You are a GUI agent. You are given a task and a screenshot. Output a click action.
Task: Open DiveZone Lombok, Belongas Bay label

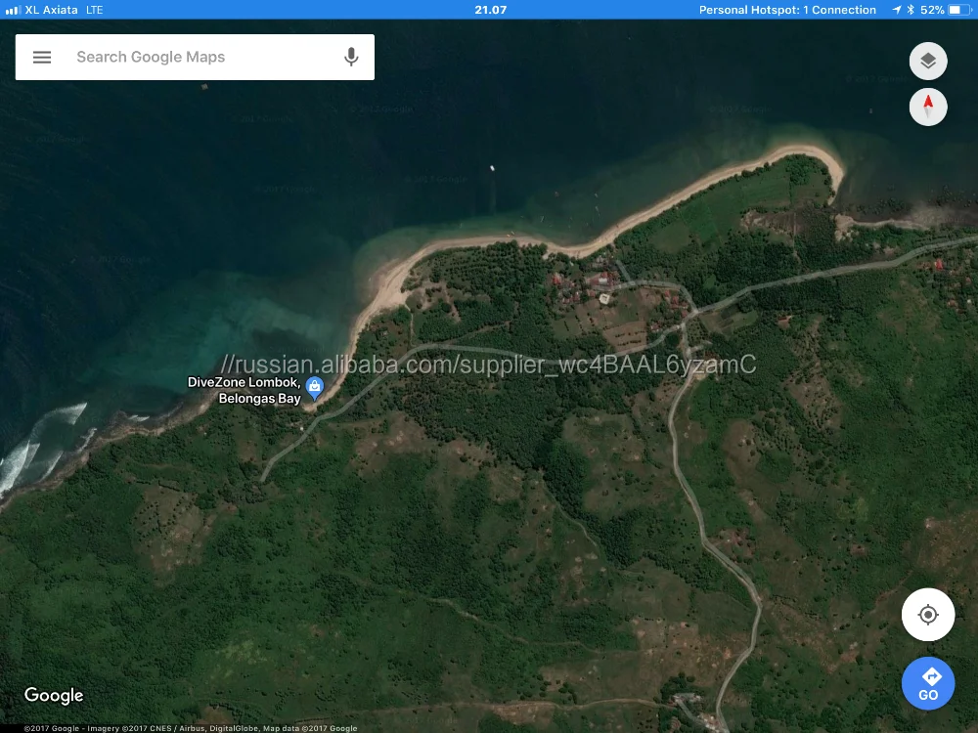coord(244,390)
